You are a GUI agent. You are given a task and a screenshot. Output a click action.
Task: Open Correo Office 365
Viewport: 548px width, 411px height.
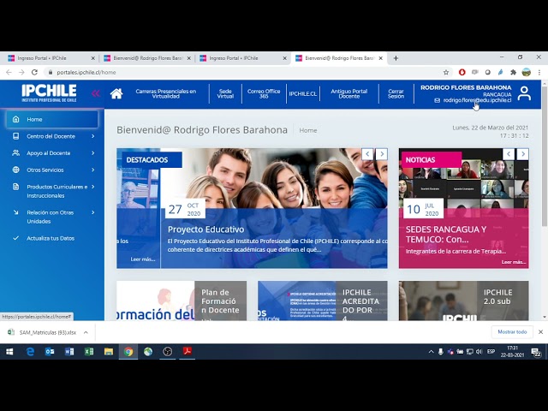point(264,93)
